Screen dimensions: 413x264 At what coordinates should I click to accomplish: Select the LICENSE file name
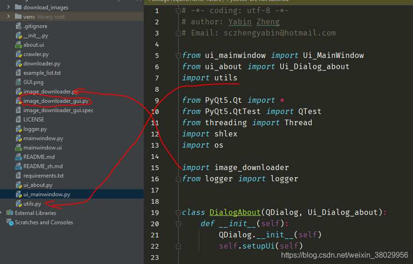tap(34, 120)
